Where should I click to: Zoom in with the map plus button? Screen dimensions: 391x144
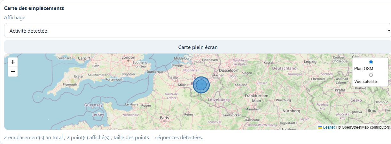[13, 62]
